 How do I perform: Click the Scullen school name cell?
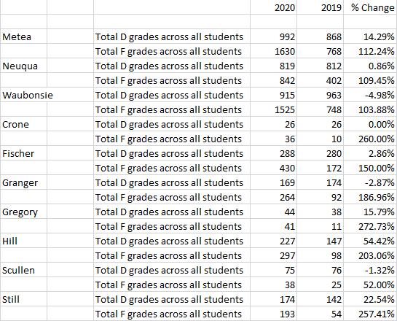pyautogui.click(x=23, y=270)
